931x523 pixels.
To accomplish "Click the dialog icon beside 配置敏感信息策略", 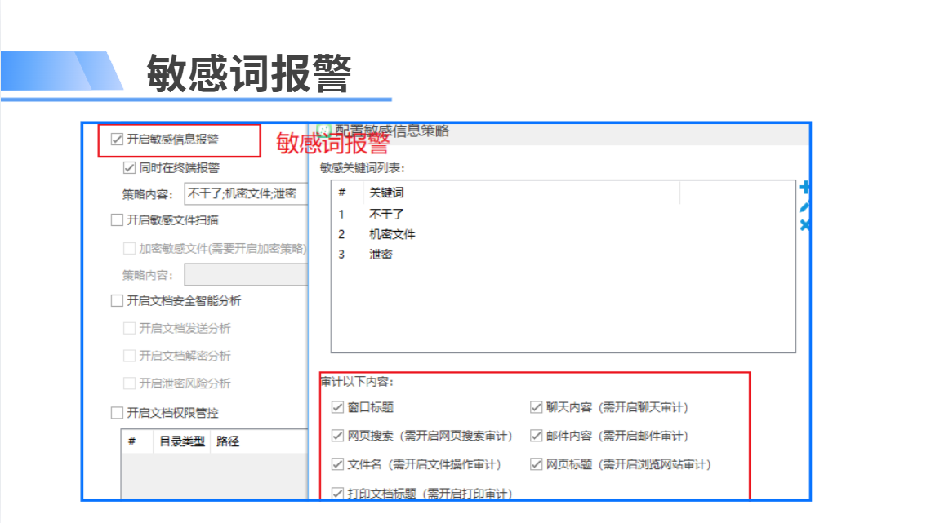I will pyautogui.click(x=323, y=131).
